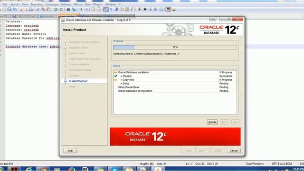The width and height of the screenshot is (304, 171).
Task: Click 'UTF-8 w/o BOM' encoding in status bar
Action: [x=282, y=164]
